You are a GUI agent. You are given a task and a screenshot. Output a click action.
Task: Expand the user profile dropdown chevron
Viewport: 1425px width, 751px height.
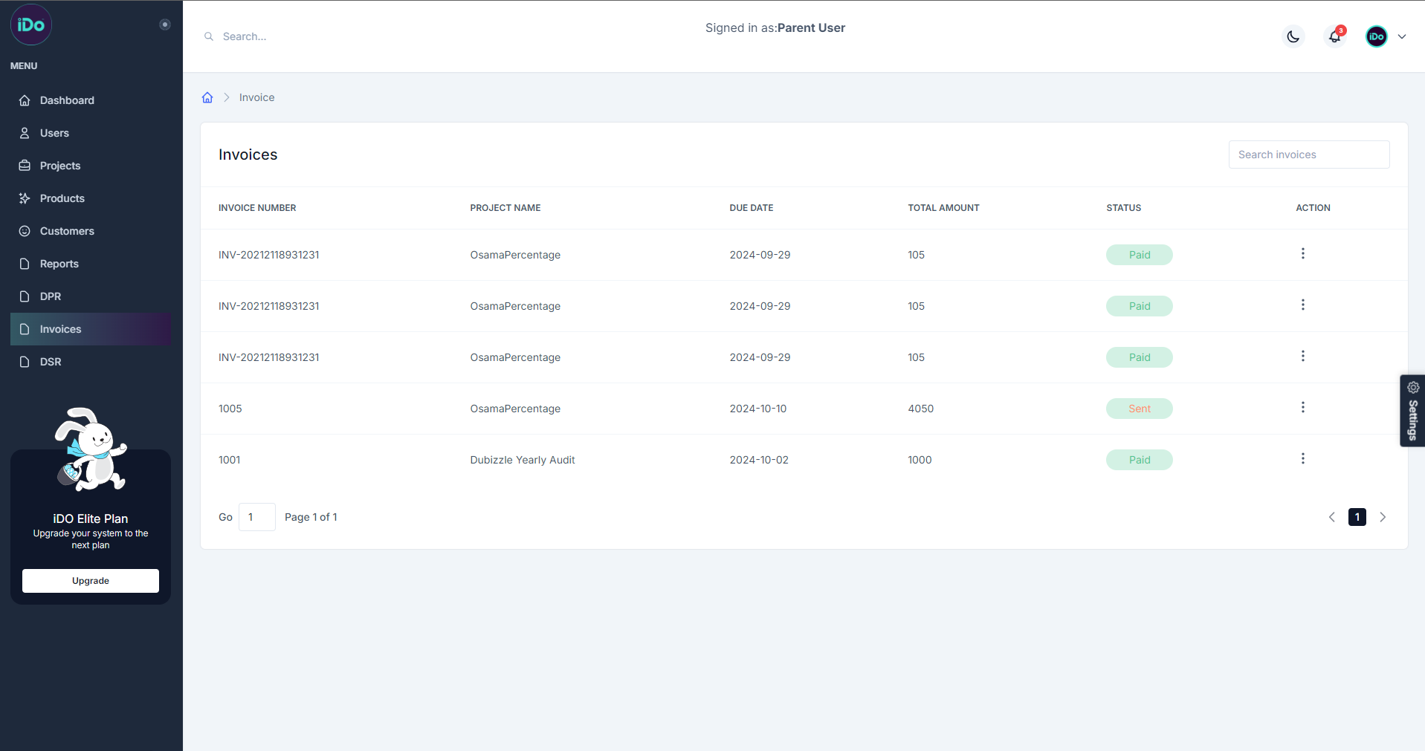pos(1402,36)
